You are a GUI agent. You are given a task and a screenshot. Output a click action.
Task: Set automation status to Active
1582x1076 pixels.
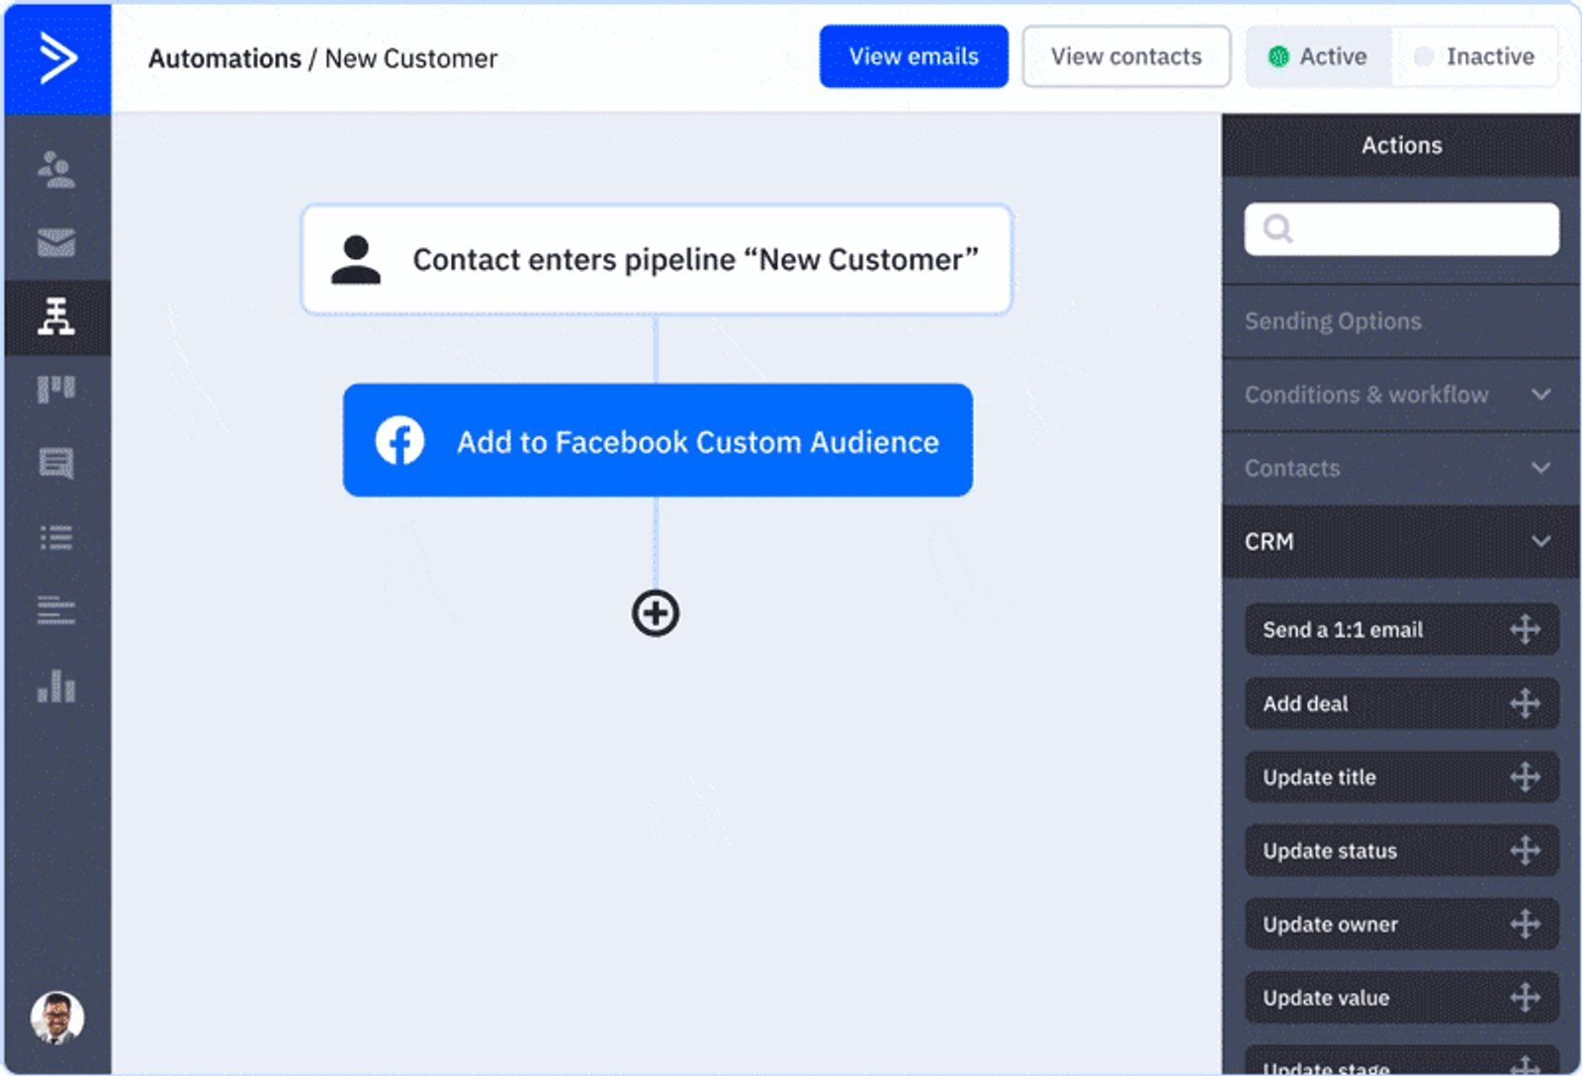(1318, 57)
